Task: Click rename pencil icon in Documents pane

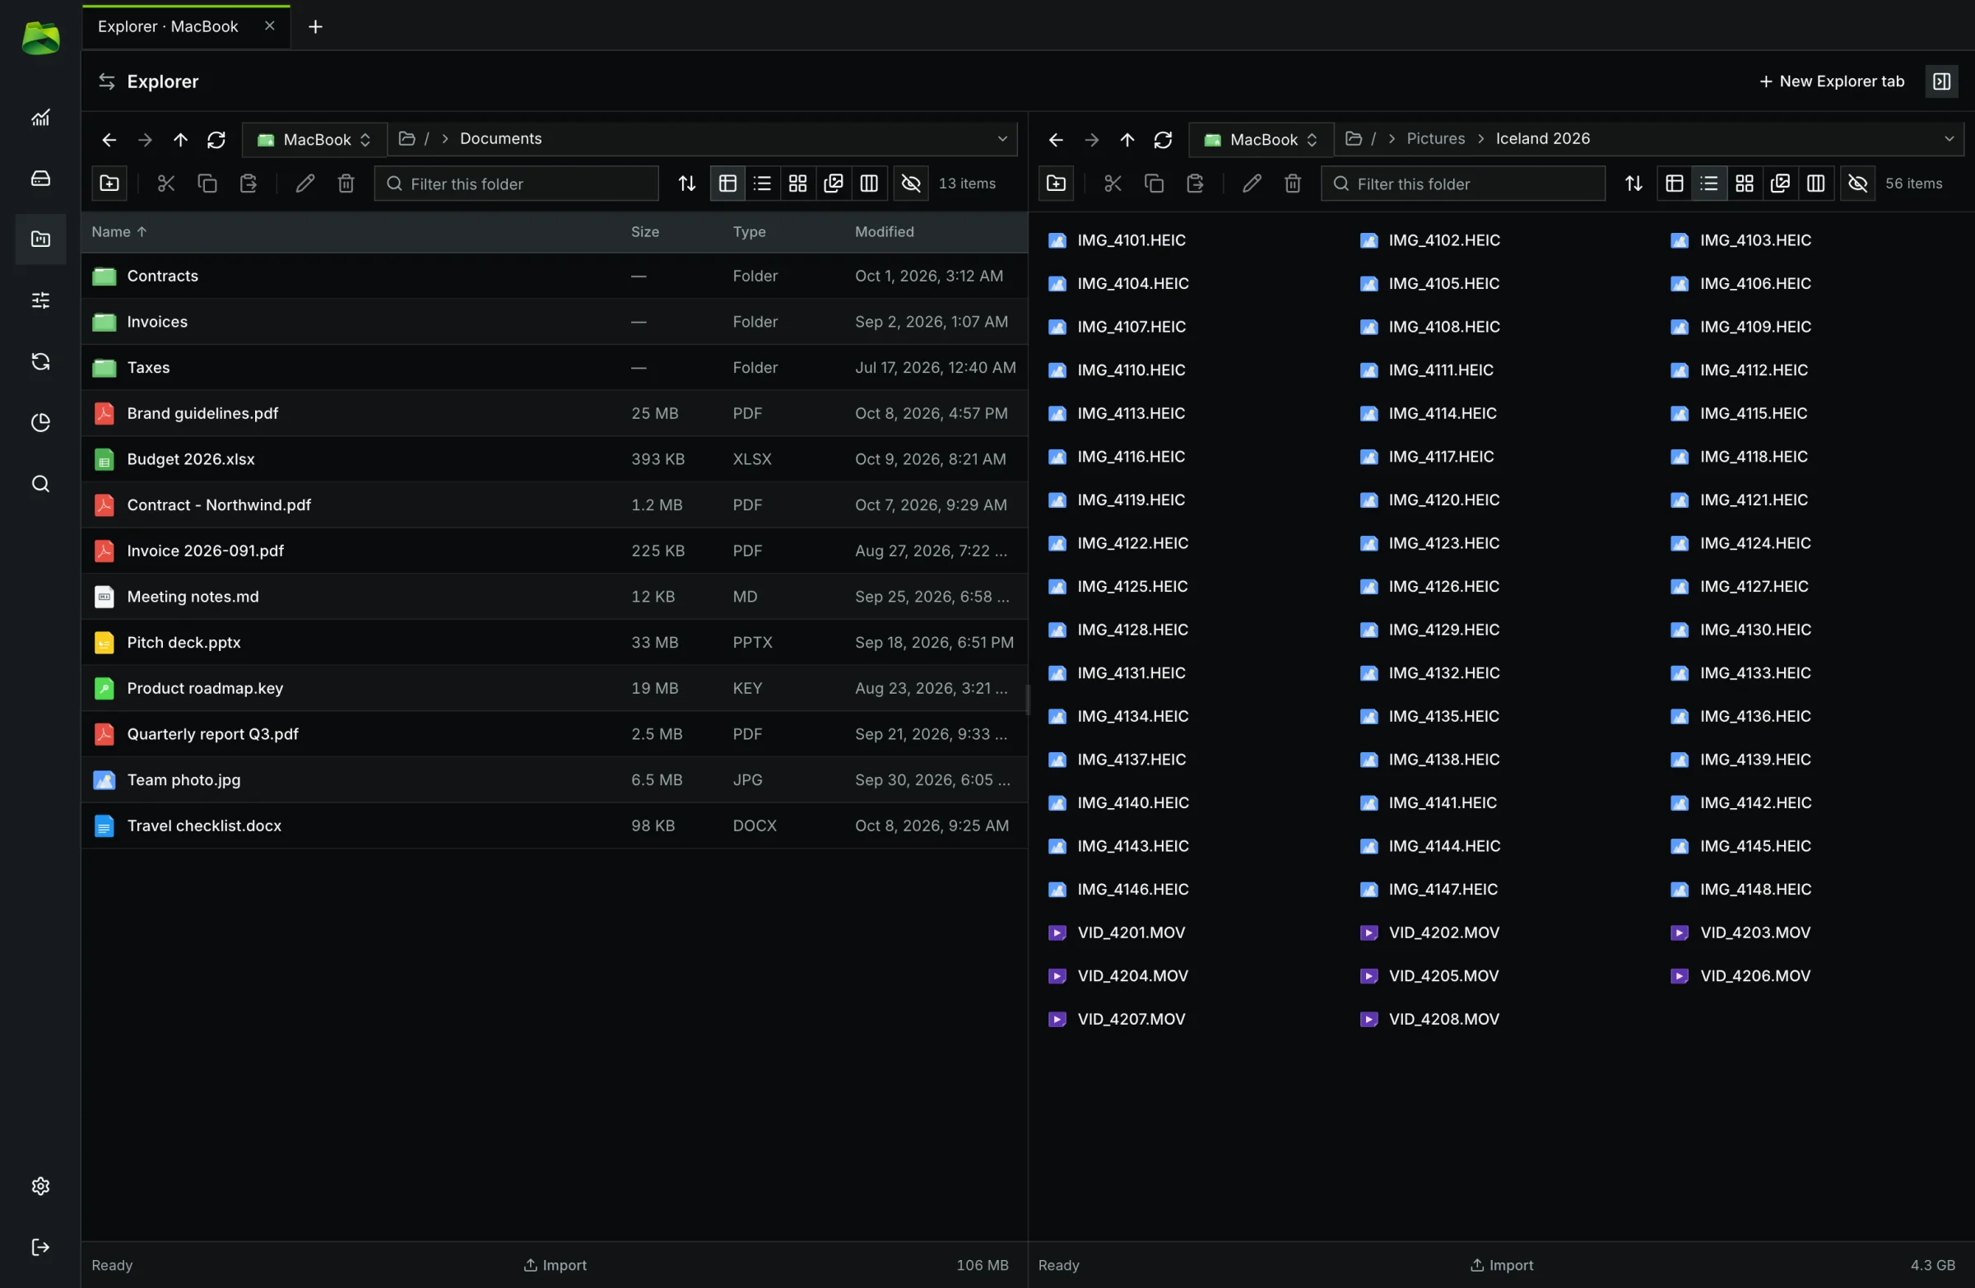Action: pos(304,184)
